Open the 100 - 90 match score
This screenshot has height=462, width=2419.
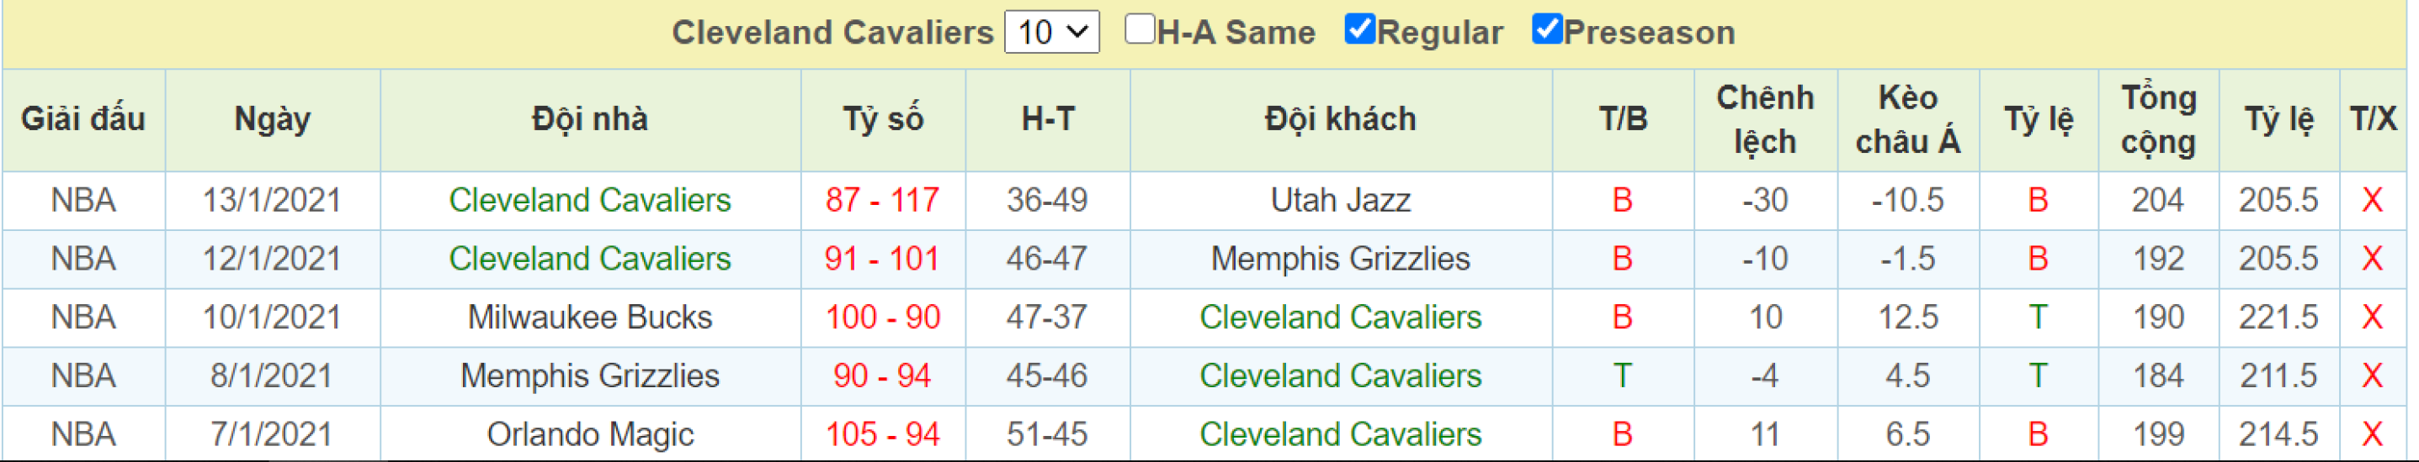pos(882,317)
